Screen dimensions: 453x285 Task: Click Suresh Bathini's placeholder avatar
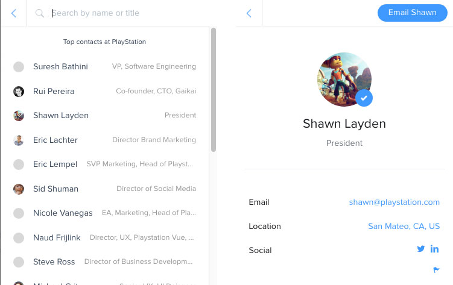pyautogui.click(x=19, y=67)
